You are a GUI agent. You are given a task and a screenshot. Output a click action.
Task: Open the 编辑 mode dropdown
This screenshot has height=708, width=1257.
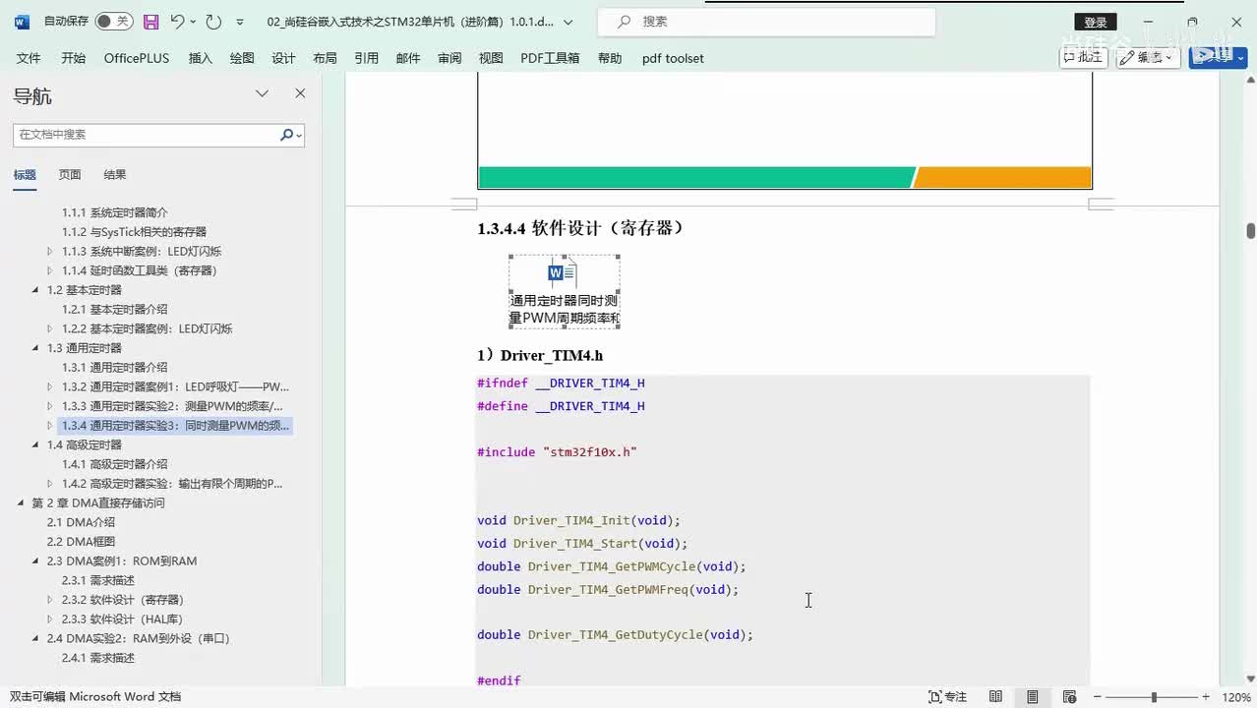(x=1149, y=57)
